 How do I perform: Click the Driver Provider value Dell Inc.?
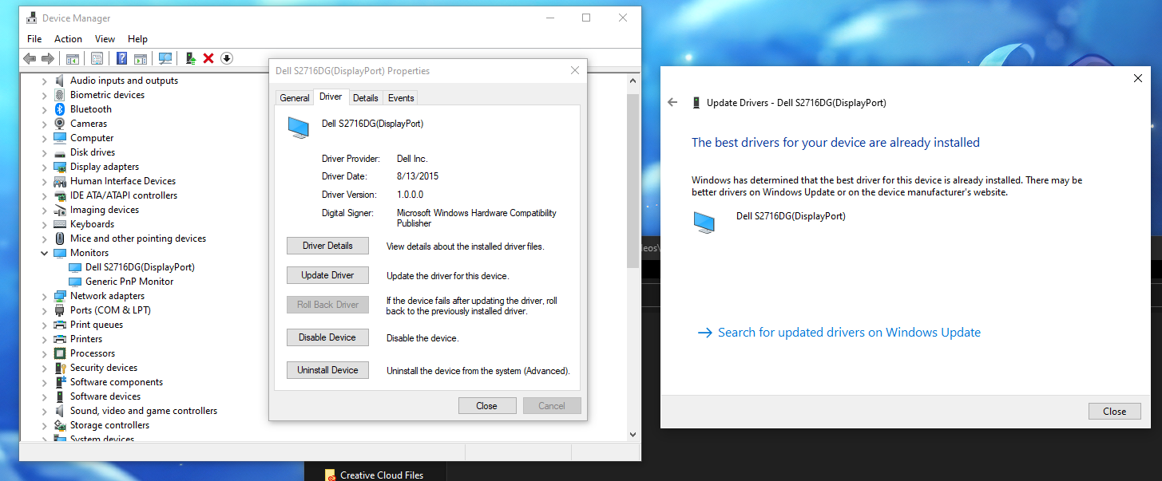coord(412,159)
